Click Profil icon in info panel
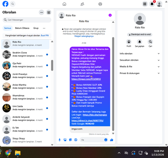 tap(129, 42)
